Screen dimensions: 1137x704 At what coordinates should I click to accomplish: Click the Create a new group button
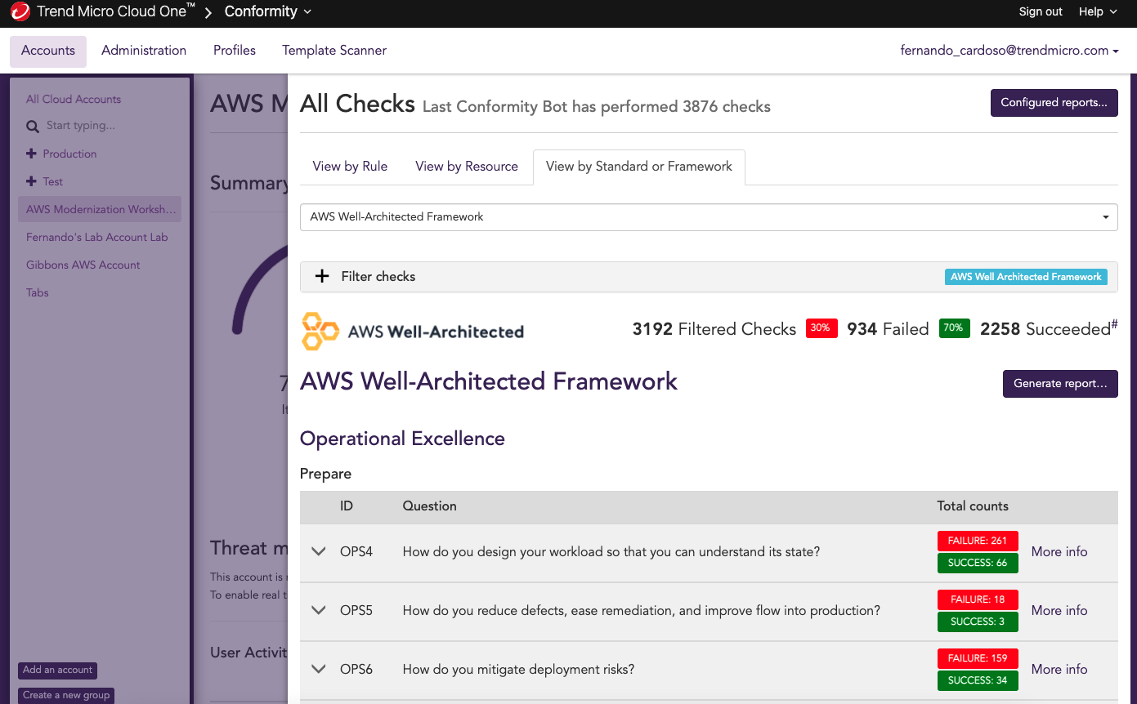pyautogui.click(x=66, y=695)
